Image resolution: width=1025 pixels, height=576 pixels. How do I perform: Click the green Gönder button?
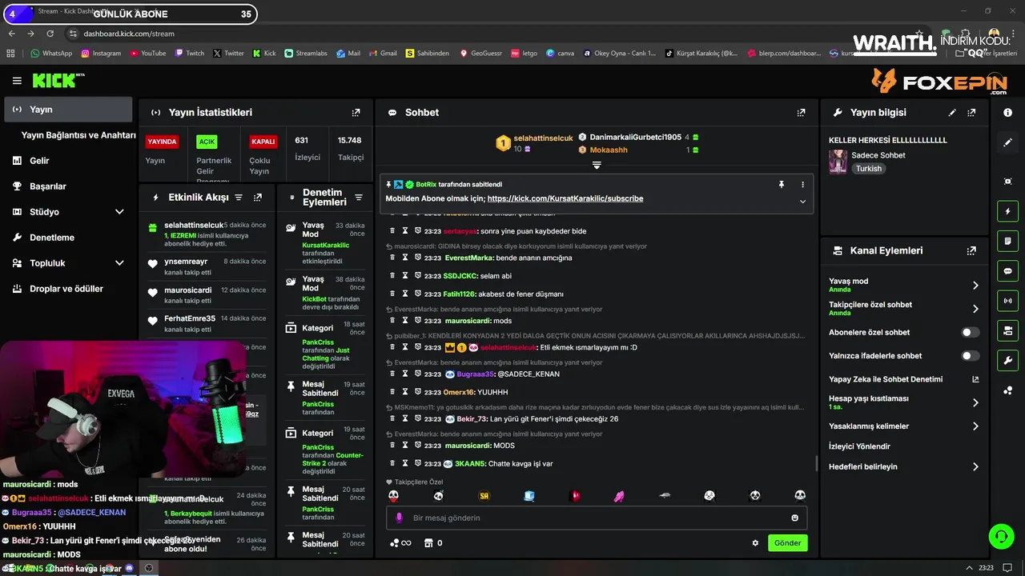coord(787,542)
